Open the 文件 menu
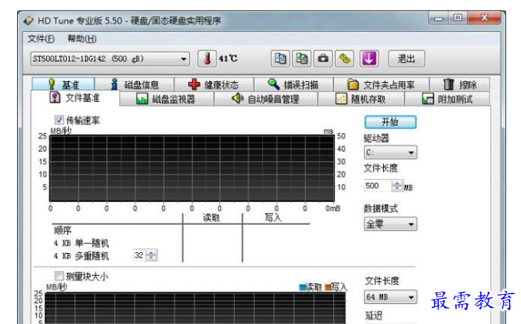The image size is (521, 324). (x=41, y=38)
